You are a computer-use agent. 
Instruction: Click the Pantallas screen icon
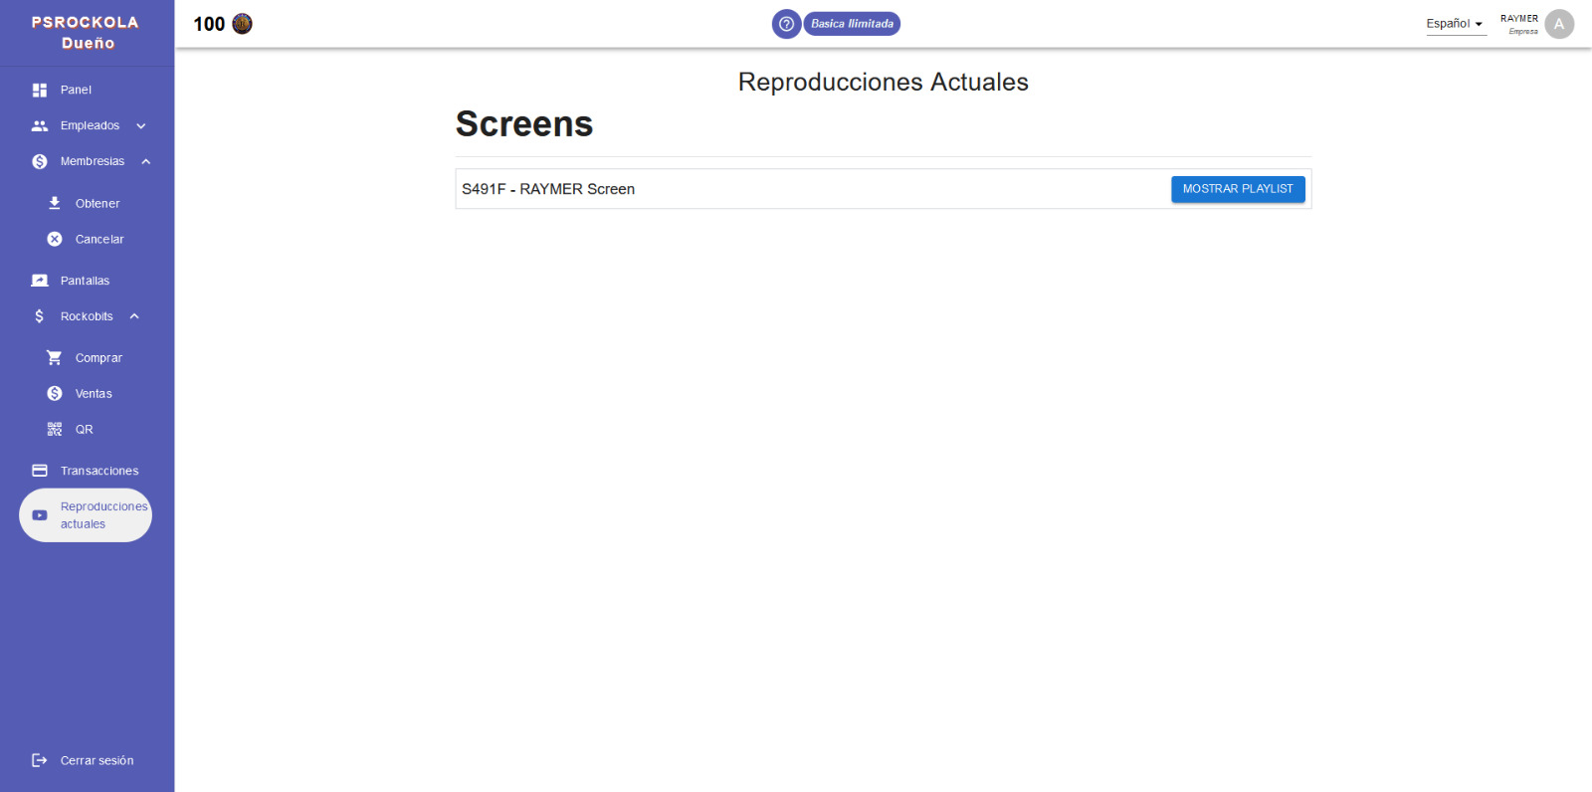tap(40, 281)
